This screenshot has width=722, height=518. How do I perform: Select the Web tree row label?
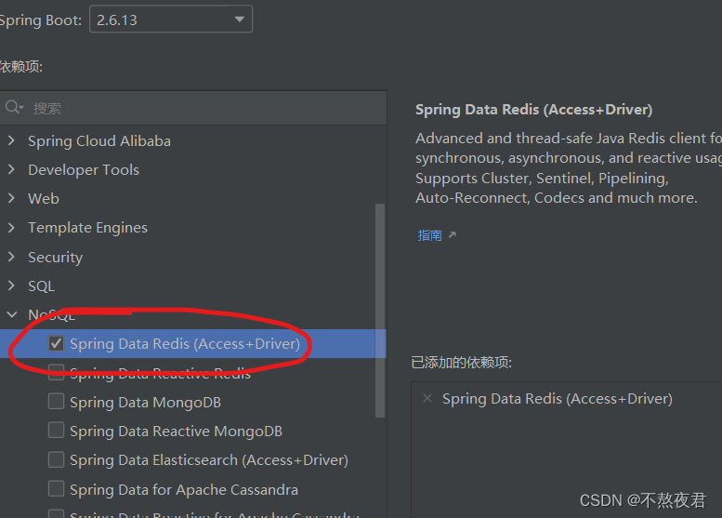(44, 199)
